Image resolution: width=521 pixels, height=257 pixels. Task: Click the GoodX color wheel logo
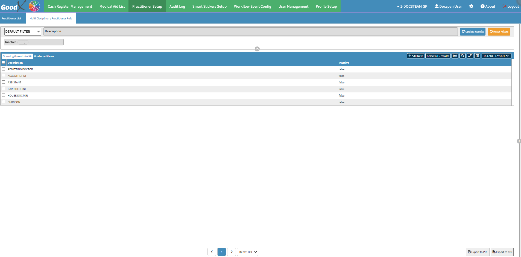click(34, 6)
